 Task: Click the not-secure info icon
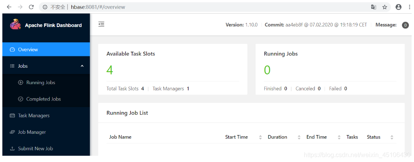point(45,7)
